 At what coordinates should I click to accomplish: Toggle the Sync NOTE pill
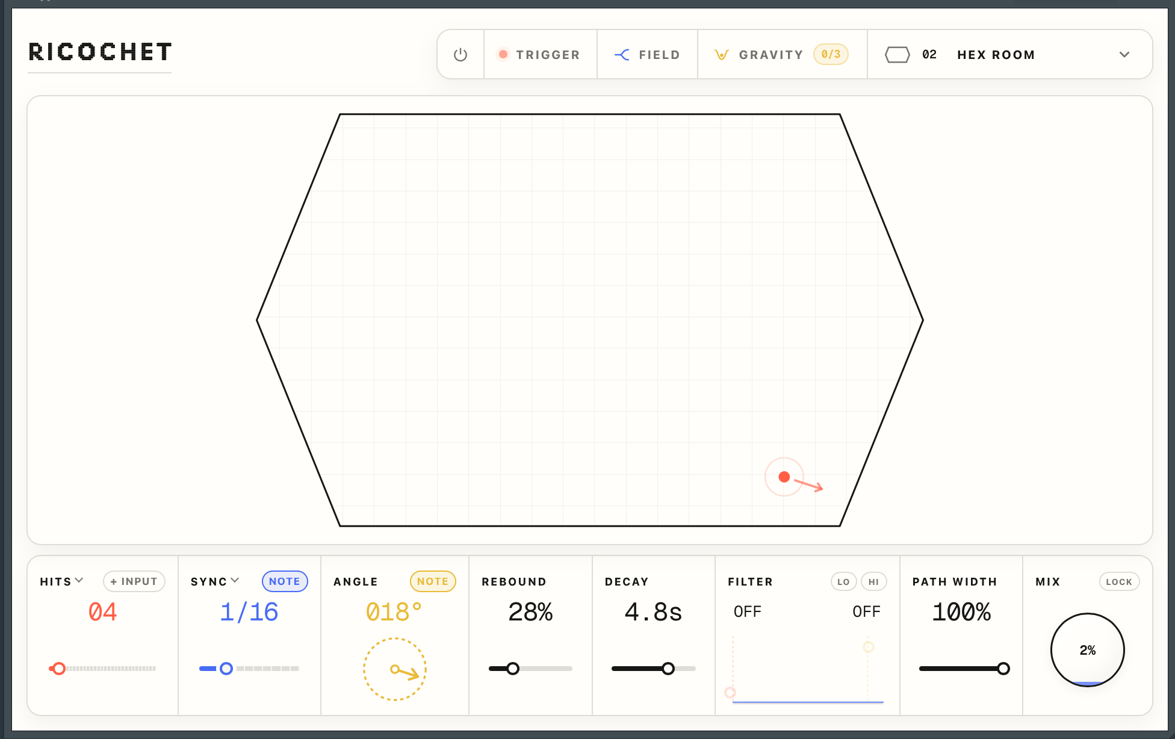285,581
